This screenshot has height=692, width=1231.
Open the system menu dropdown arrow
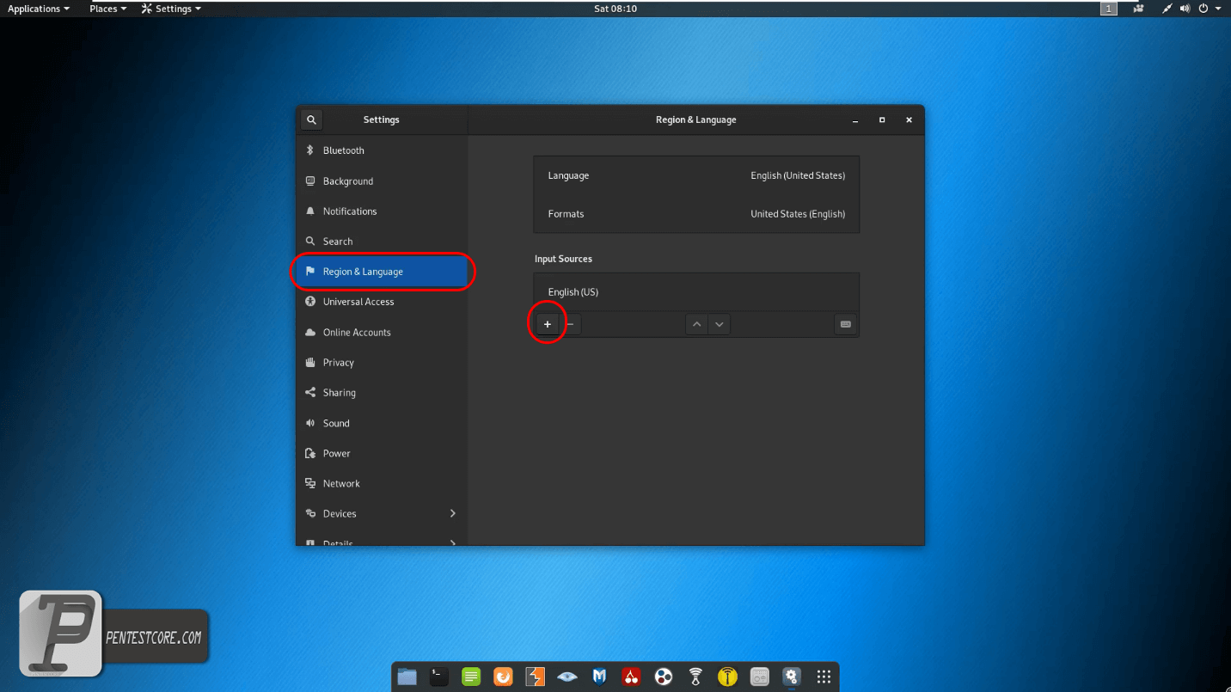point(1218,9)
